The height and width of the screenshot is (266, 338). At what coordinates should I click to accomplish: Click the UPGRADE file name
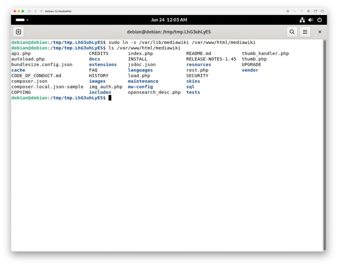251,65
